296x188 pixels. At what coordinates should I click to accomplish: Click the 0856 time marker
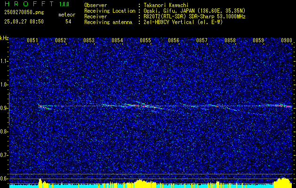(174, 40)
